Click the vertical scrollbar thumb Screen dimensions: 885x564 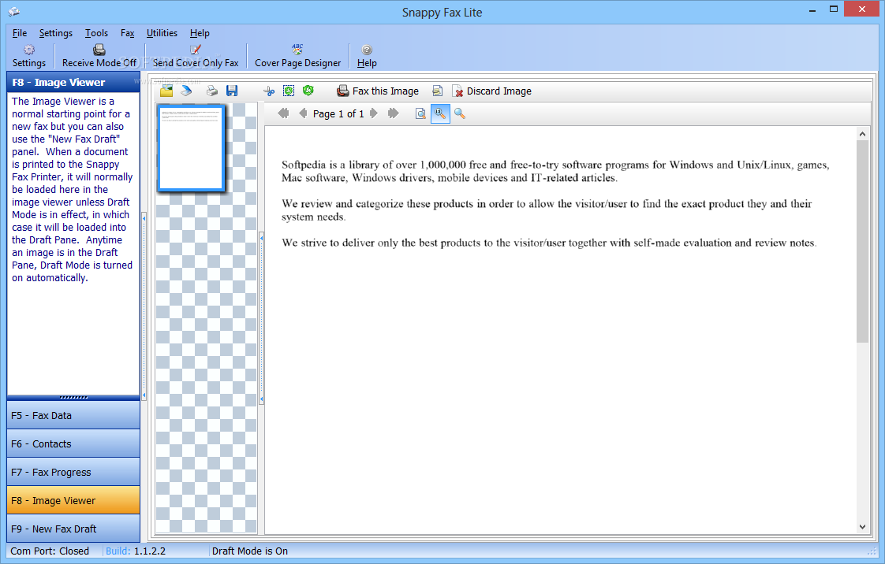click(862, 241)
